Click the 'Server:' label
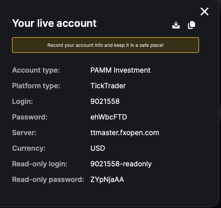Screen dimensions: 221x208 (x=24, y=133)
